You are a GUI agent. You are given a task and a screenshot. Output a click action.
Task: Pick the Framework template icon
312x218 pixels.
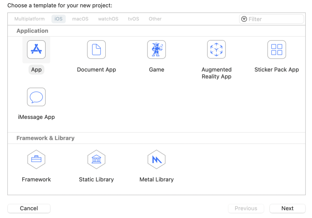coord(36,159)
